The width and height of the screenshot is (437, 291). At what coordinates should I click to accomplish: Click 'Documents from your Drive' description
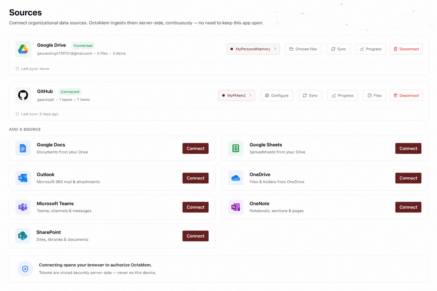point(62,152)
